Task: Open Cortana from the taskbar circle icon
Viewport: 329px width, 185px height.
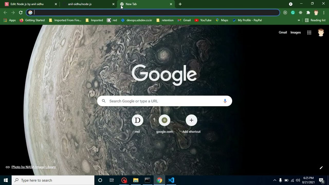Action: (100, 180)
